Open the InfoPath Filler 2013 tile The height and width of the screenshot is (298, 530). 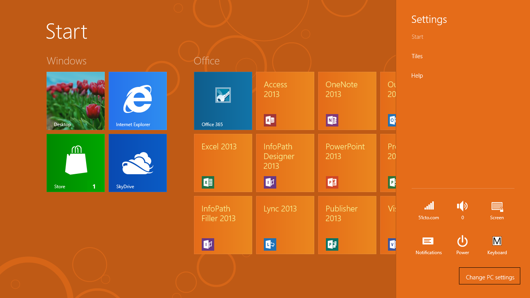223,225
